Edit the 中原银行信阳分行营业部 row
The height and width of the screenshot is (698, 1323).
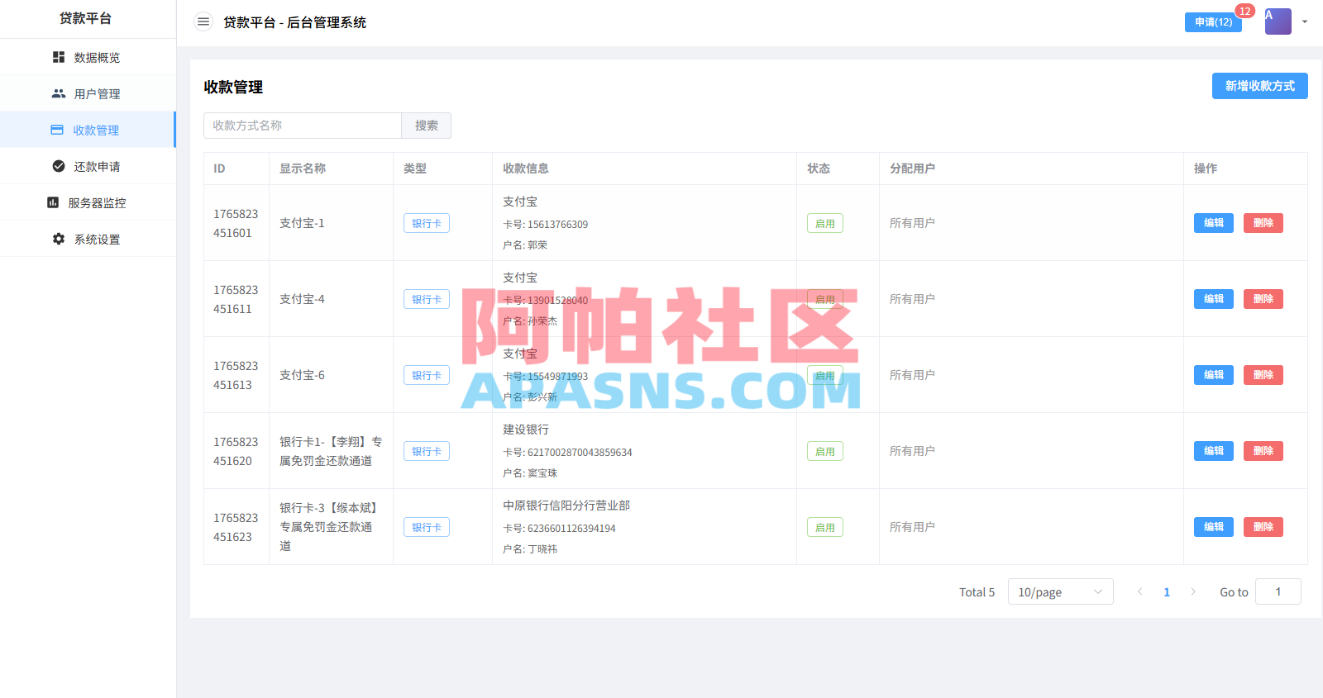(1214, 527)
